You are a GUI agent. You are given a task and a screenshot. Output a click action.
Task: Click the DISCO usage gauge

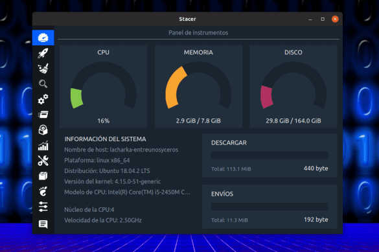(293, 86)
